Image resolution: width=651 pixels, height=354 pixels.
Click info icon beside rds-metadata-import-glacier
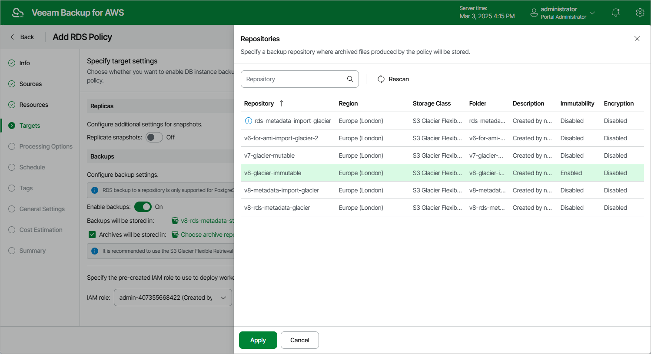tap(248, 121)
